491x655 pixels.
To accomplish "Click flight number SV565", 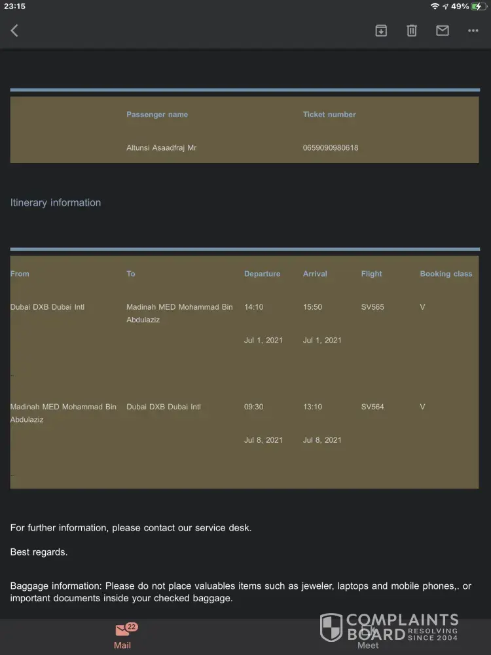I will pos(373,307).
